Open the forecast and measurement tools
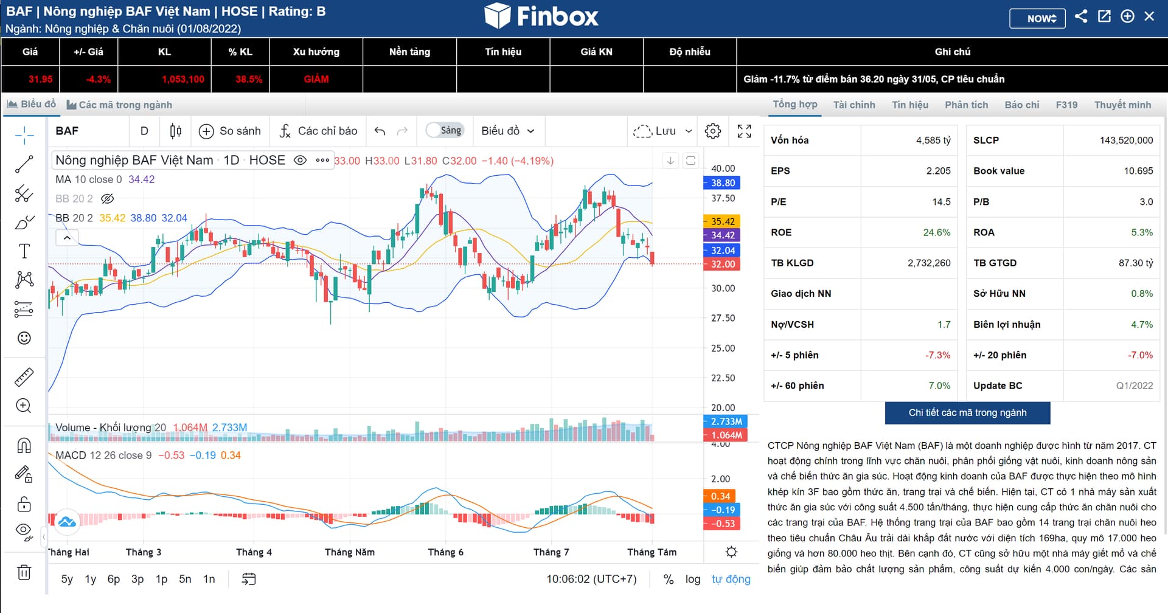 click(x=24, y=309)
